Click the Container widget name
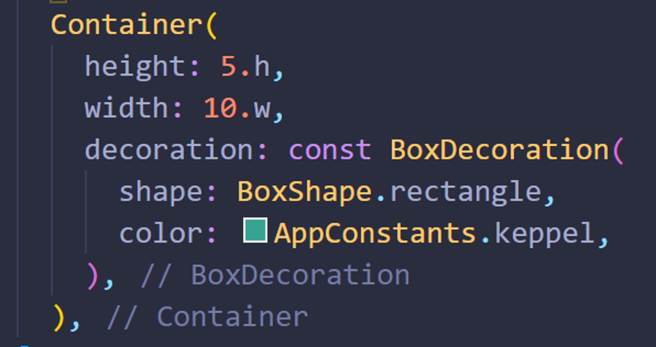 point(127,25)
